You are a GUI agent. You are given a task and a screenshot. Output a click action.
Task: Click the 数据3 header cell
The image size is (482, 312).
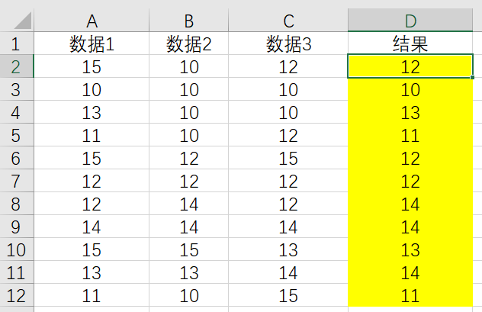[x=288, y=43]
